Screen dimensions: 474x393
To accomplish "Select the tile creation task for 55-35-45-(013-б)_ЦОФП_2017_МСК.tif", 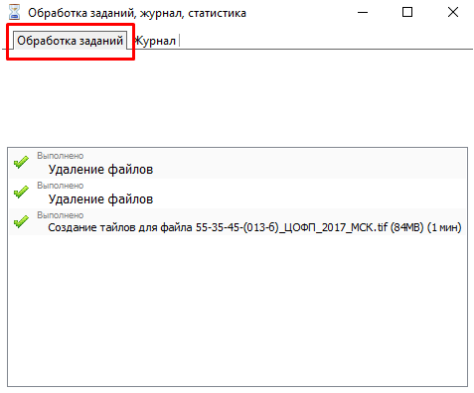I will tap(237, 221).
